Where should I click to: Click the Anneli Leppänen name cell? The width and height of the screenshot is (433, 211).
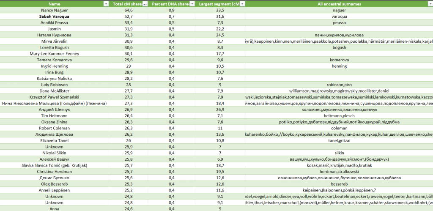[54, 190]
